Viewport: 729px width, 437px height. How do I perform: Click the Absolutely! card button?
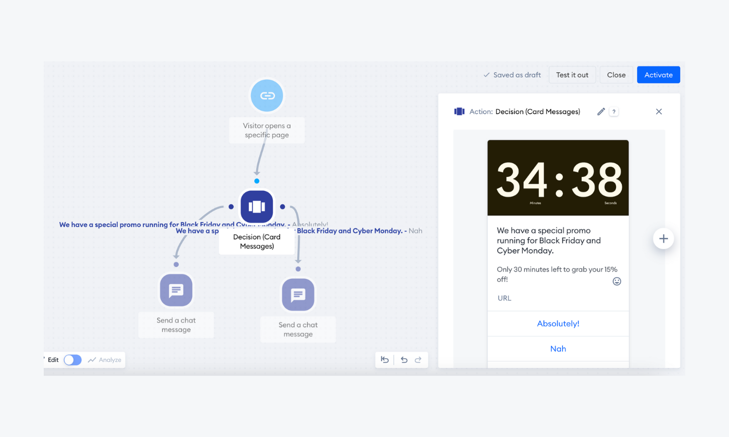[558, 324]
